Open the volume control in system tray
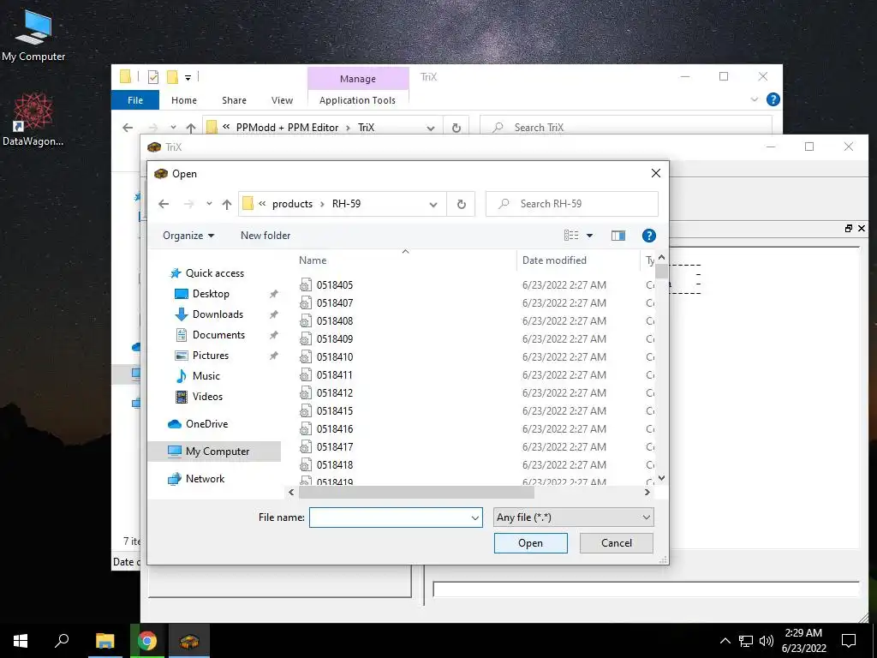Screen dimensions: 877x658 click(x=767, y=641)
